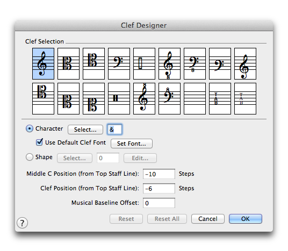This screenshot has width=288, height=251.
Task: Open help with the question mark button
Action: 22,223
